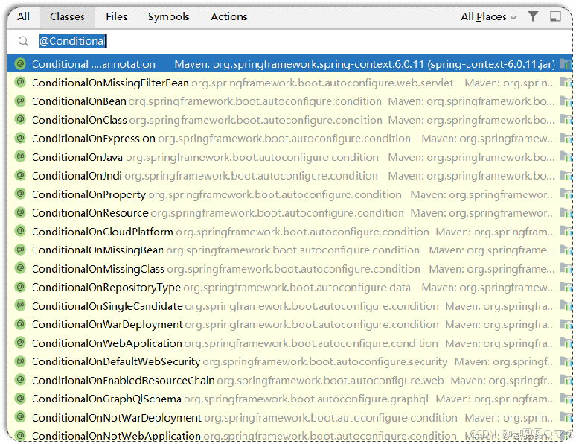Switch to the Symbols tab

pos(169,17)
